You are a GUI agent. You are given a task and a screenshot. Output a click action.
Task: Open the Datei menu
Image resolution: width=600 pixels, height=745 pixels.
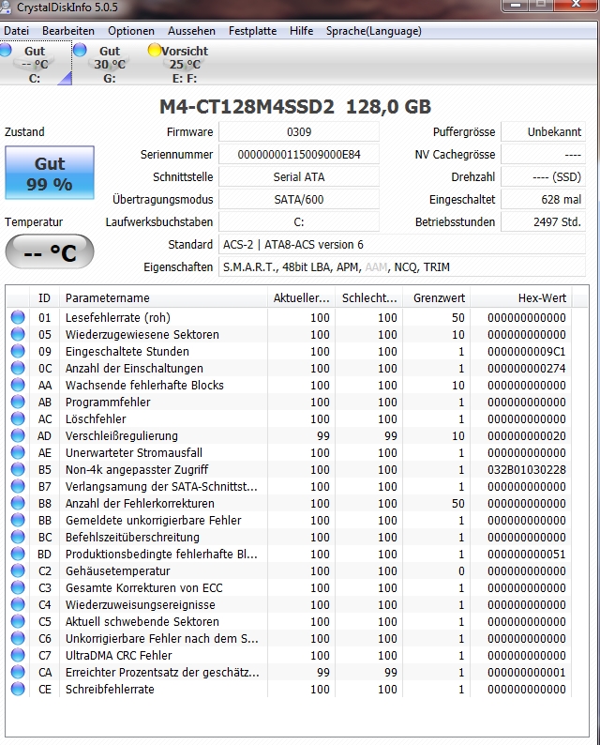pyautogui.click(x=16, y=31)
